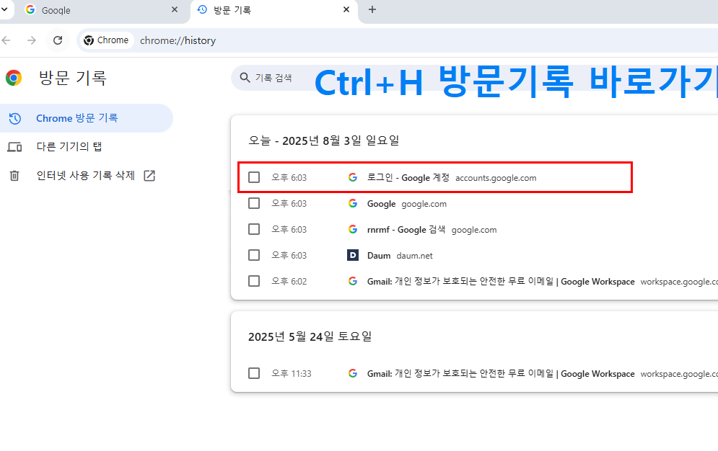Click the Google favicon on rnrmf row

click(353, 229)
